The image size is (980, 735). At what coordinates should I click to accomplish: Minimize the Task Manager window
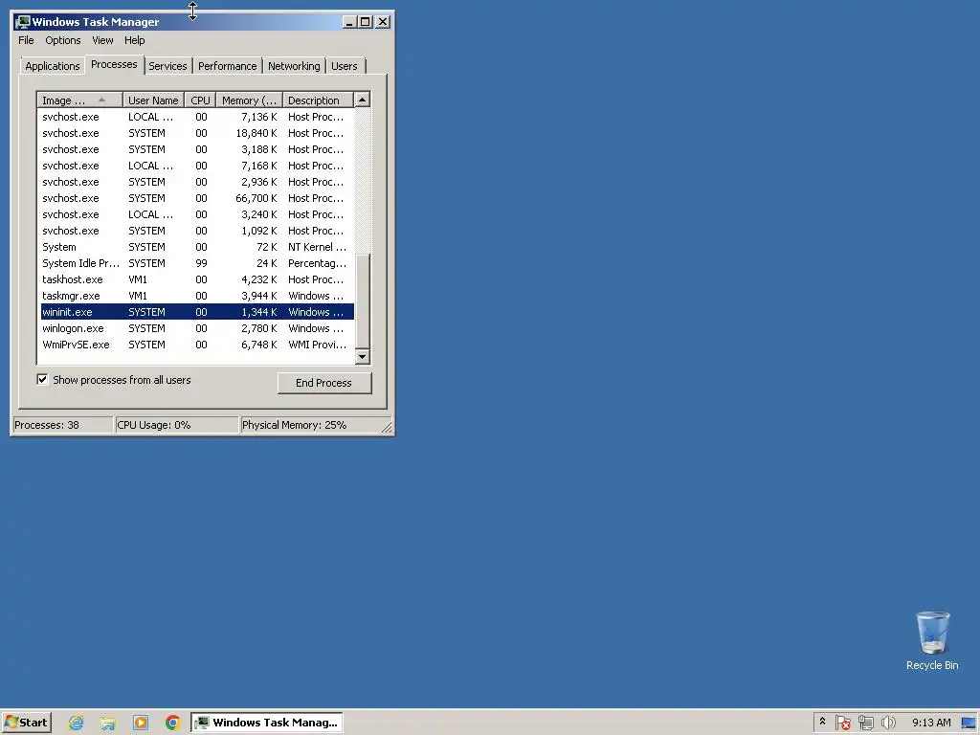coord(349,22)
